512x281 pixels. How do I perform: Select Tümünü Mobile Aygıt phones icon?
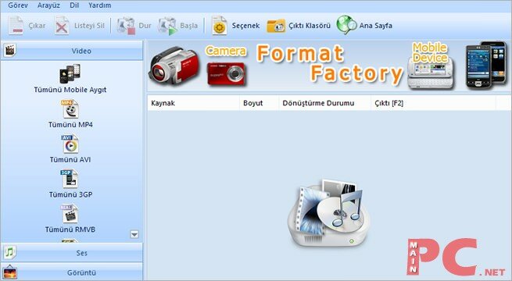[70, 73]
